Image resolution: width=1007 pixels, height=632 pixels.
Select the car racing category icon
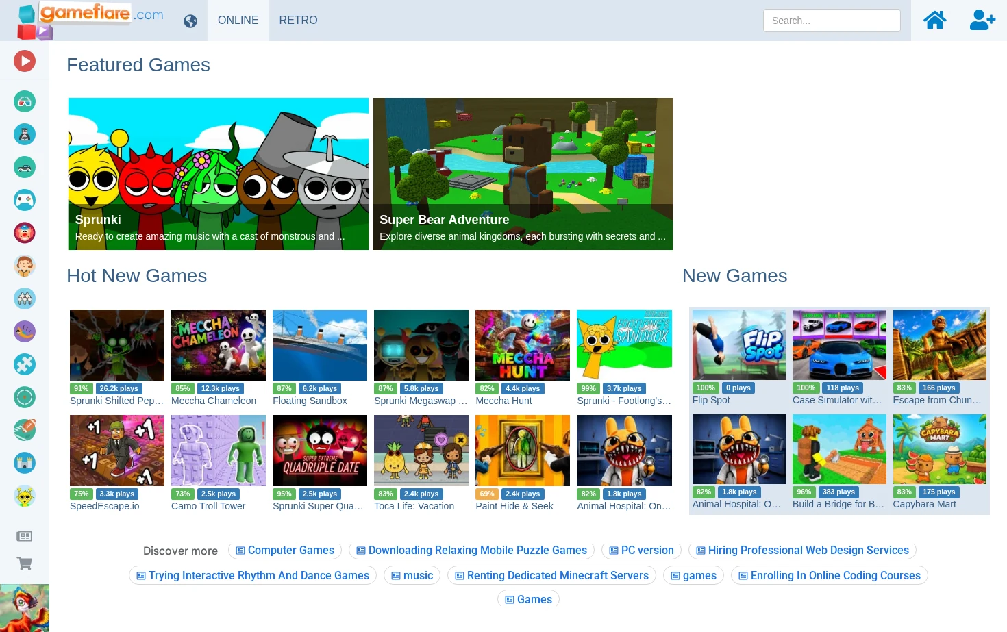pyautogui.click(x=25, y=167)
